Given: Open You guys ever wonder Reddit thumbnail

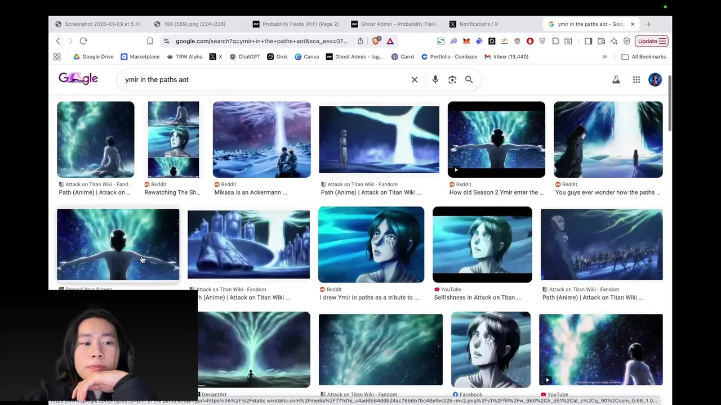Looking at the screenshot, I should click(608, 139).
